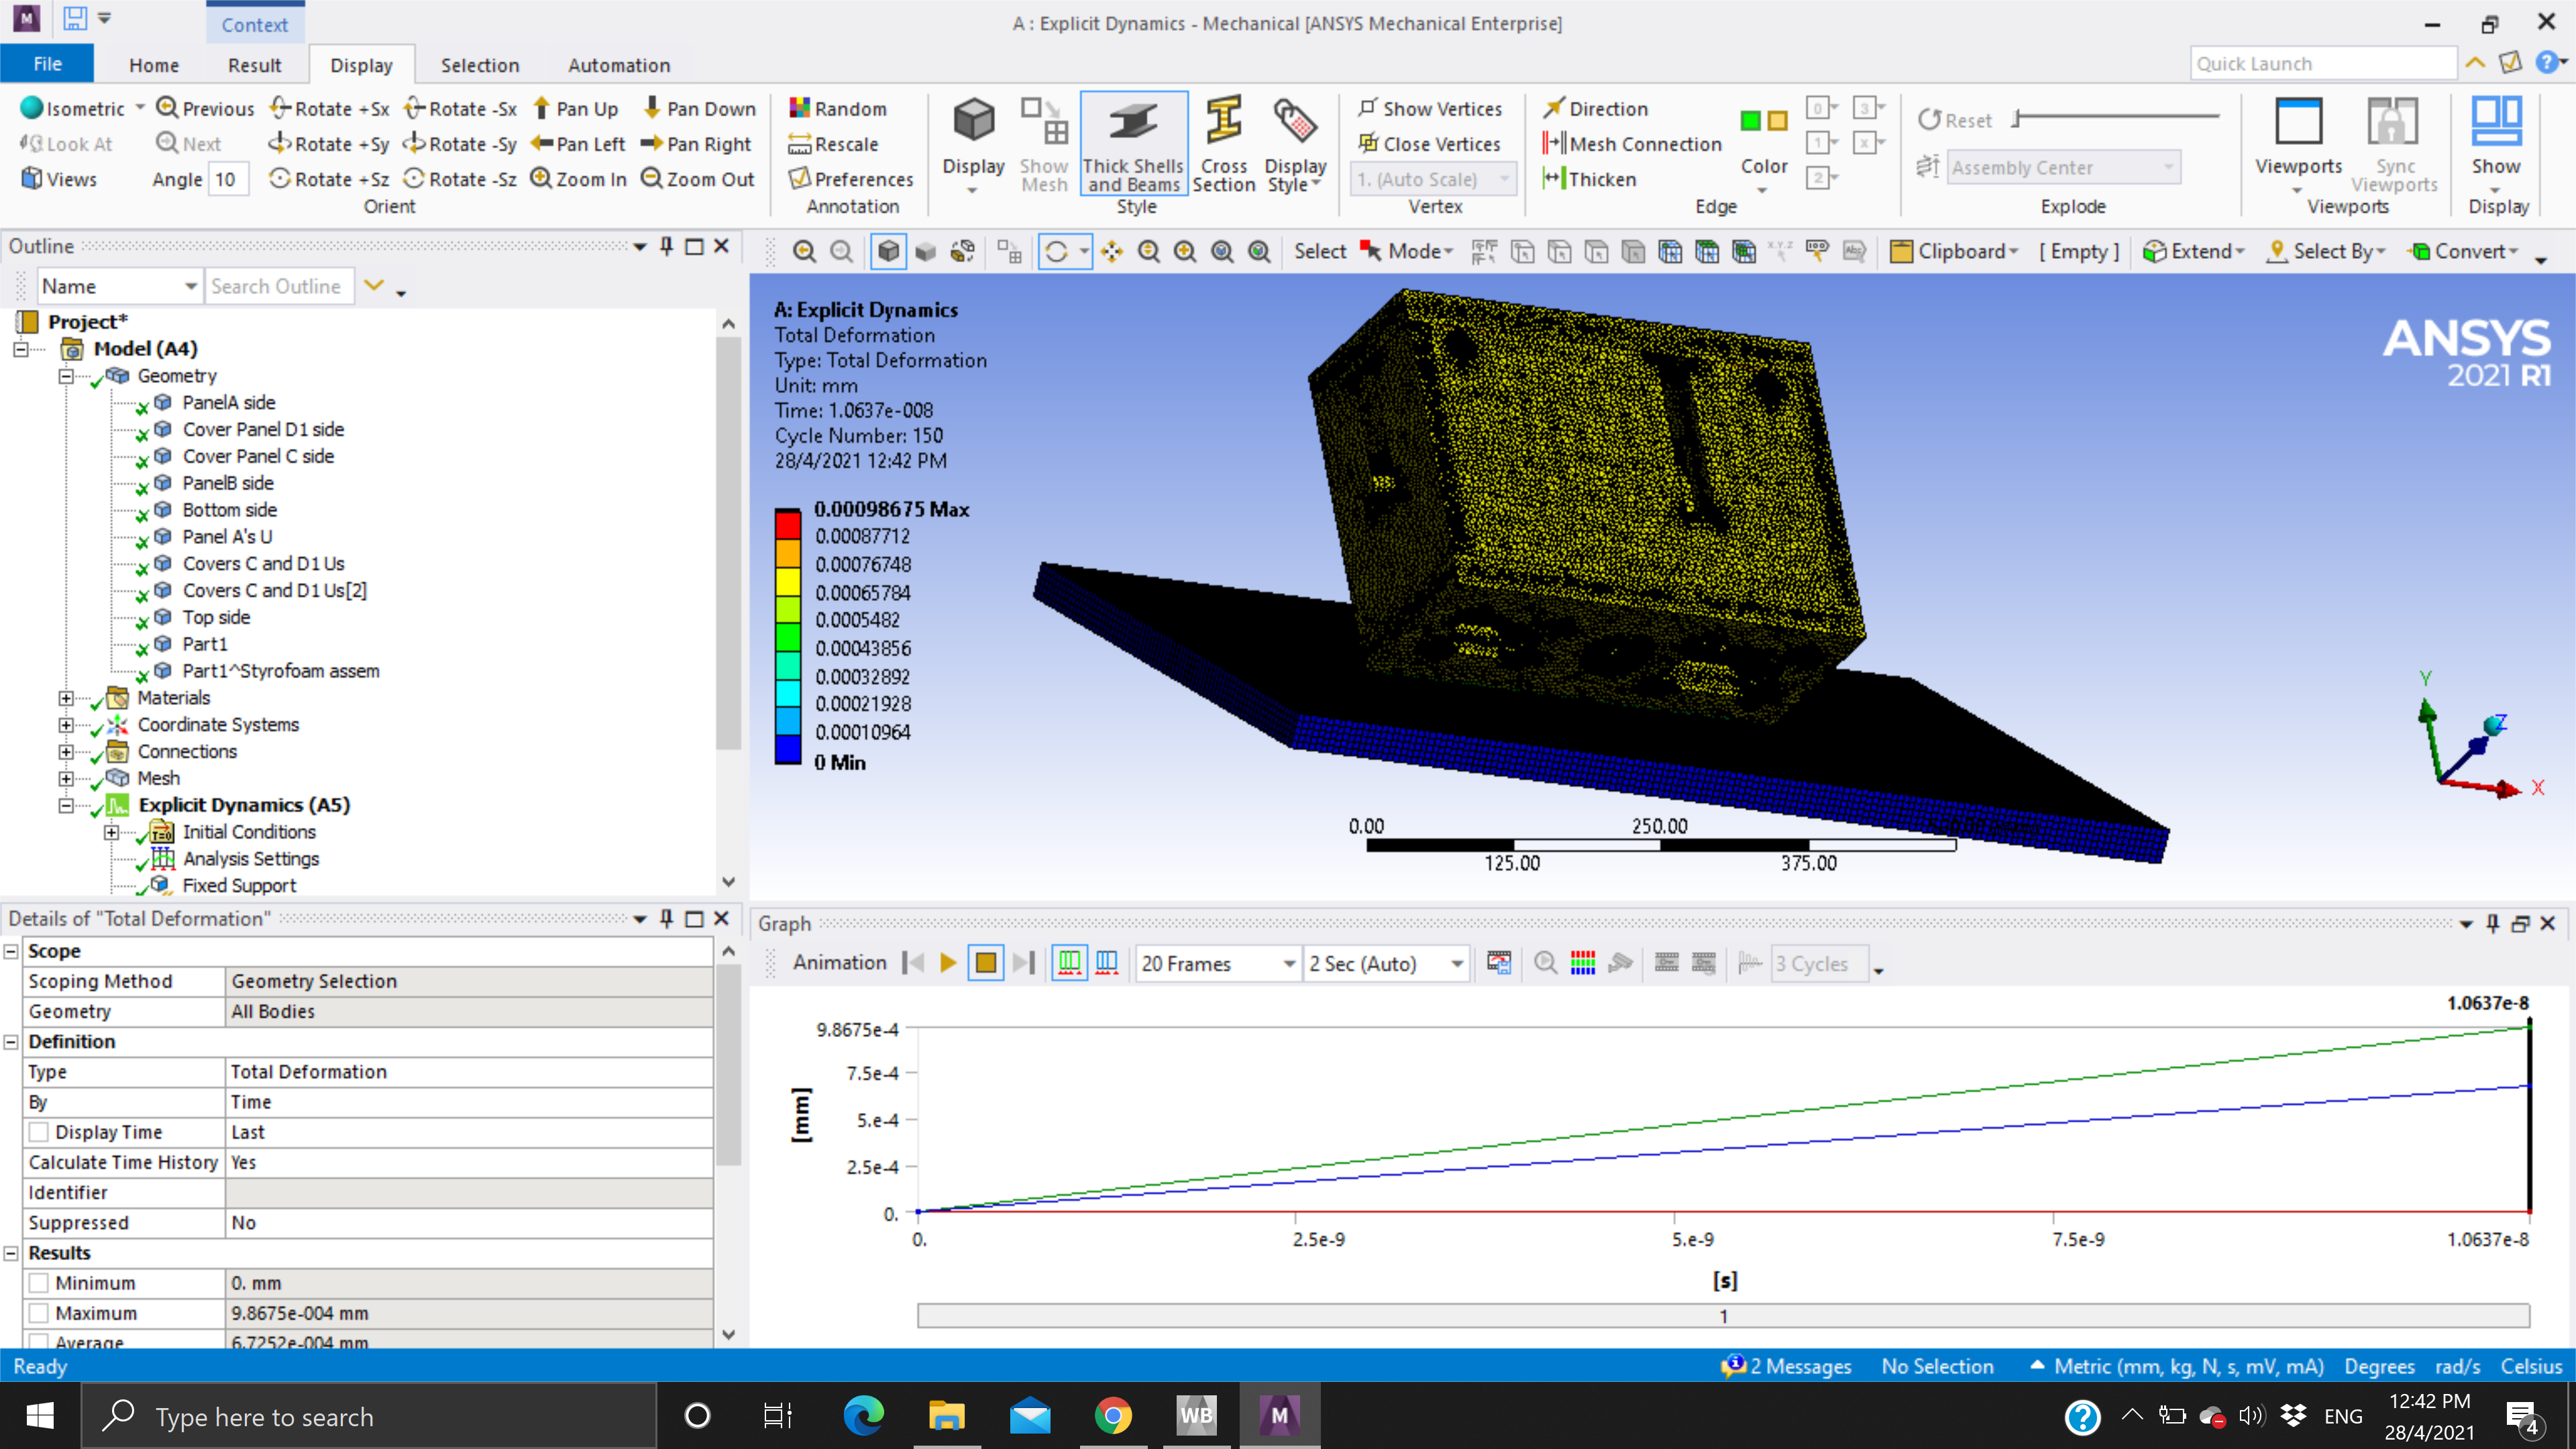Image resolution: width=2576 pixels, height=1449 pixels.
Task: Click the Rescale annotation button
Action: pyautogui.click(x=834, y=144)
